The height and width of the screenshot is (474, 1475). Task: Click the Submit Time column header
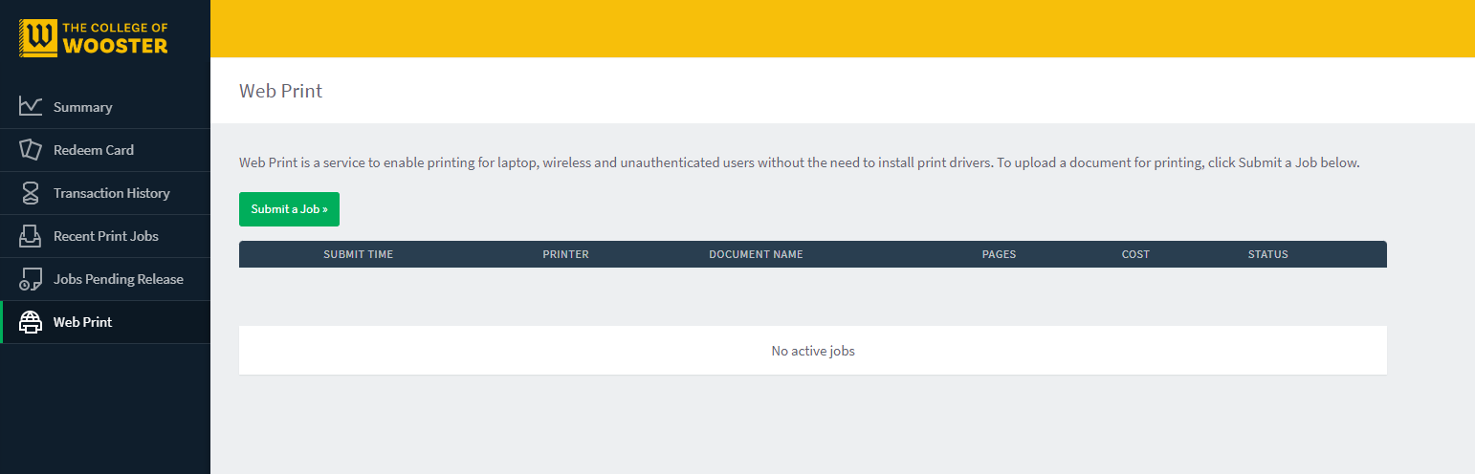359,254
